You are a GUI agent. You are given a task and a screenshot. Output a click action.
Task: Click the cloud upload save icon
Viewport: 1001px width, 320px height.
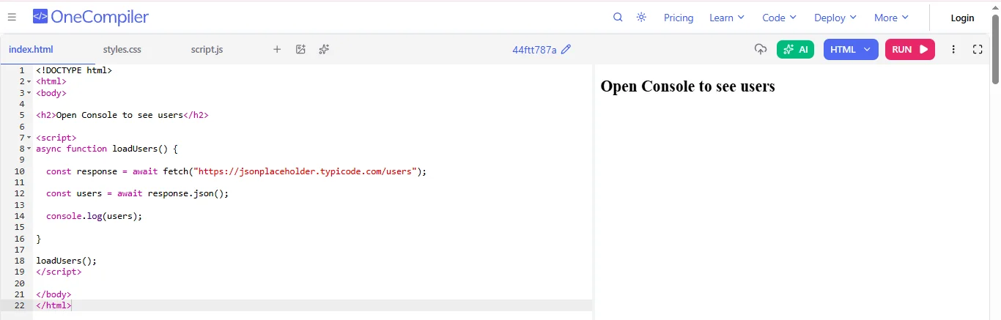tap(761, 49)
